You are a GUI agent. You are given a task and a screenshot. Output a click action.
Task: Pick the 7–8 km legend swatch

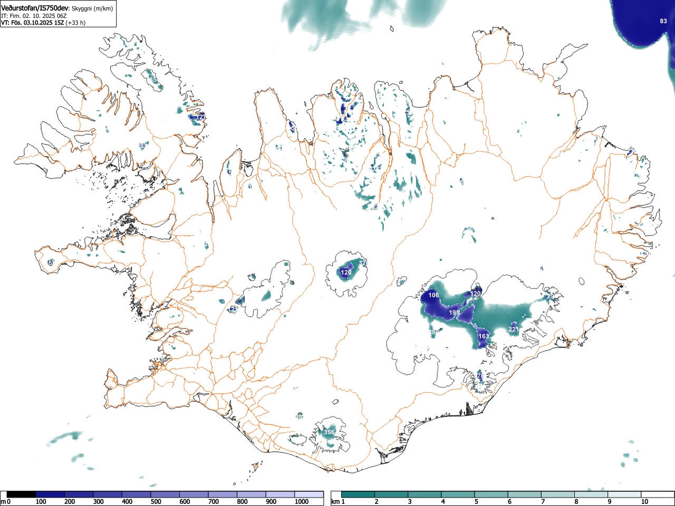pos(559,494)
